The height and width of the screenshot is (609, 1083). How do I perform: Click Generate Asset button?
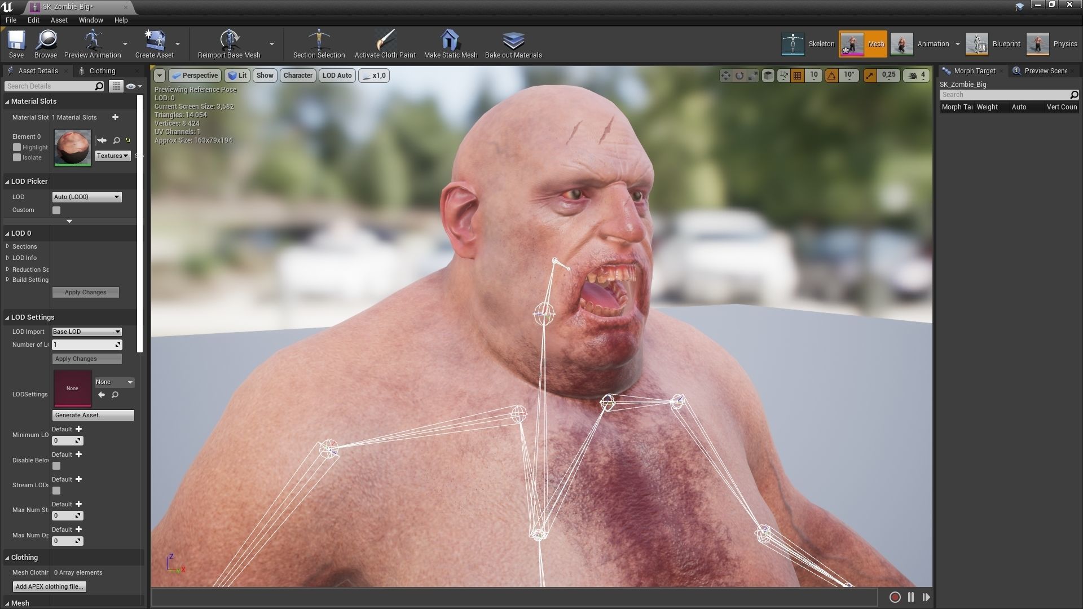coord(93,415)
